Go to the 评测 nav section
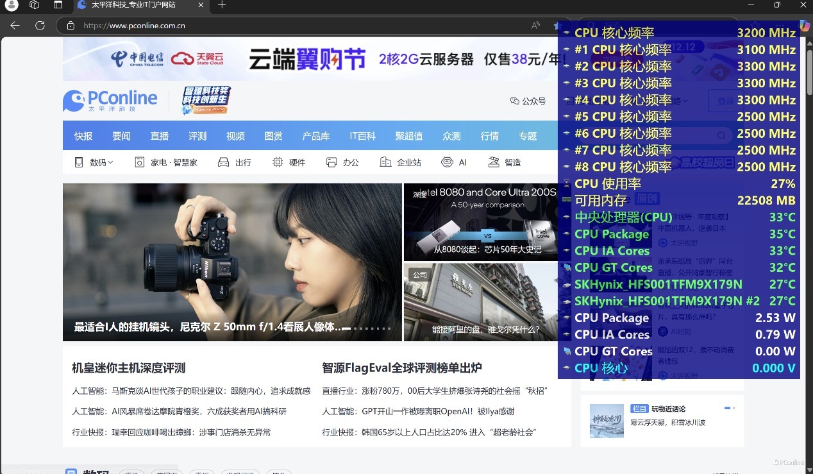This screenshot has width=813, height=474. point(197,136)
